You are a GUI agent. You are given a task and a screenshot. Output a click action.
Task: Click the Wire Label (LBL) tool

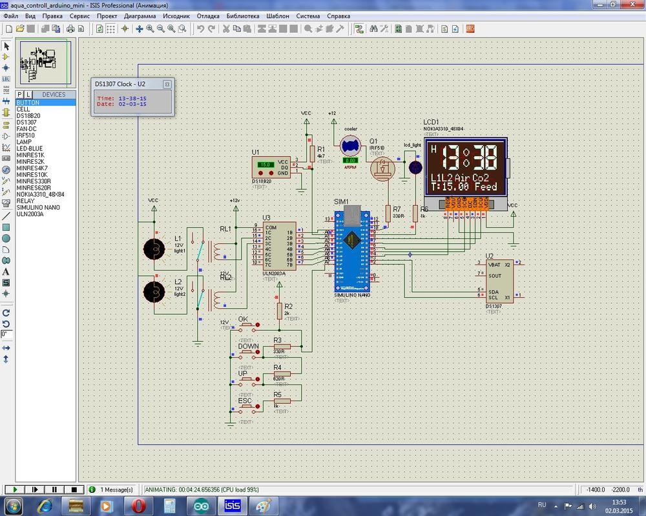click(6, 79)
